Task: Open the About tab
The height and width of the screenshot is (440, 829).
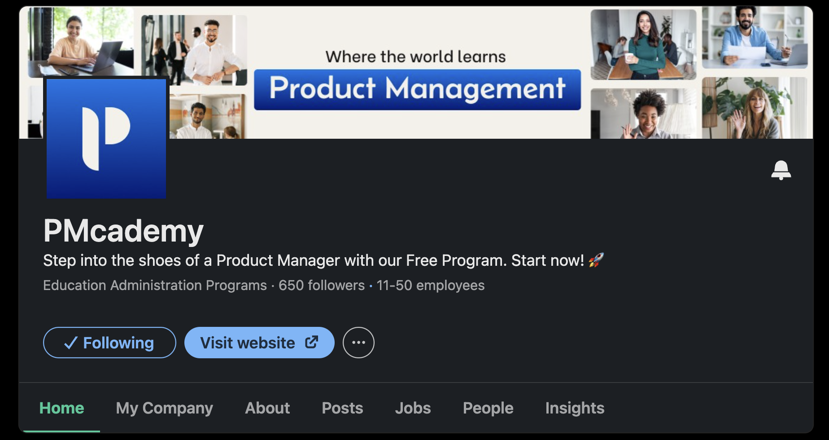Action: tap(267, 408)
